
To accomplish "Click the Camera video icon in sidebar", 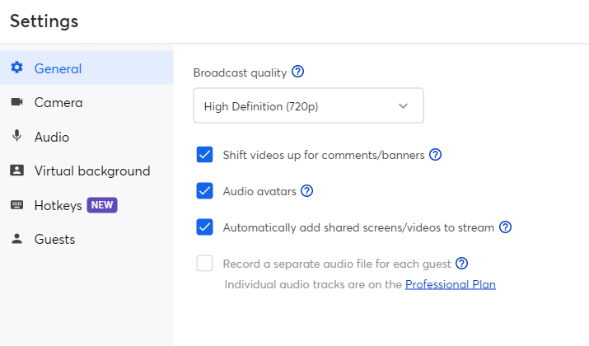I will coord(17,102).
